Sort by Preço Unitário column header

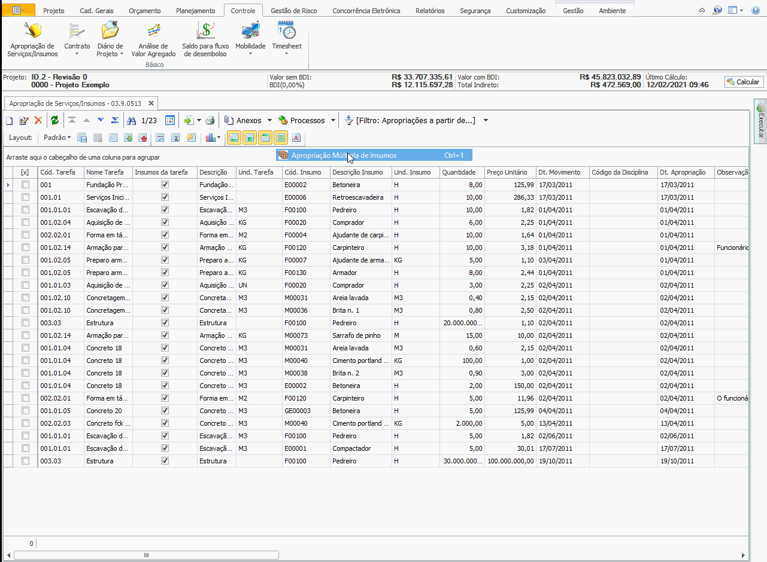510,173
